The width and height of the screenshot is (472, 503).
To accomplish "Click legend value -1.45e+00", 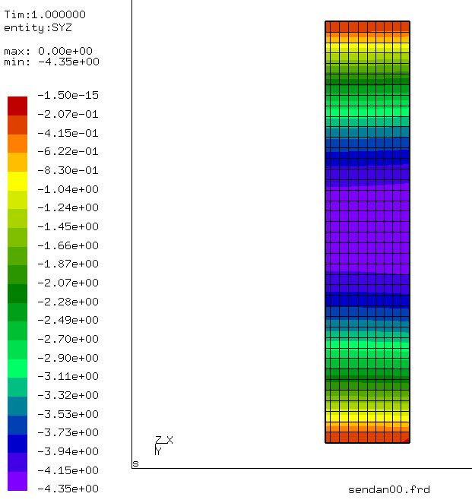I will pyautogui.click(x=68, y=226).
